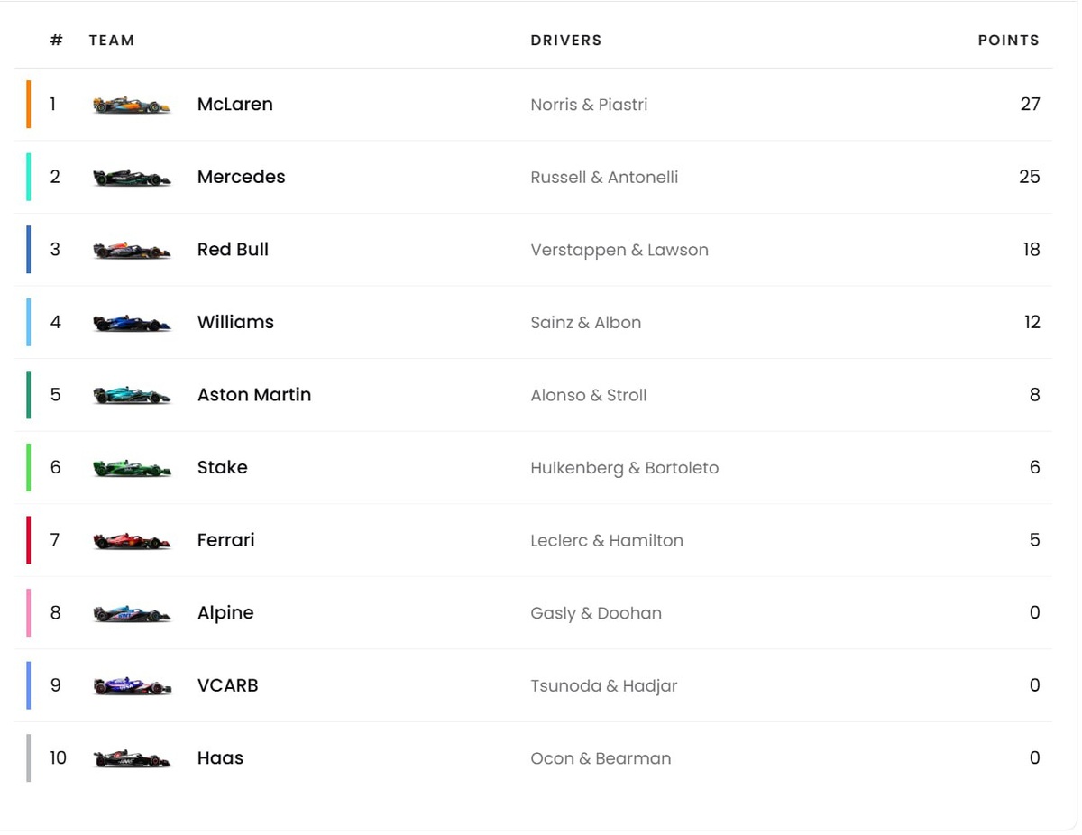Screen dimensions: 1082x835
Task: Click rank number 1 in McLaren row
Action: pos(53,105)
